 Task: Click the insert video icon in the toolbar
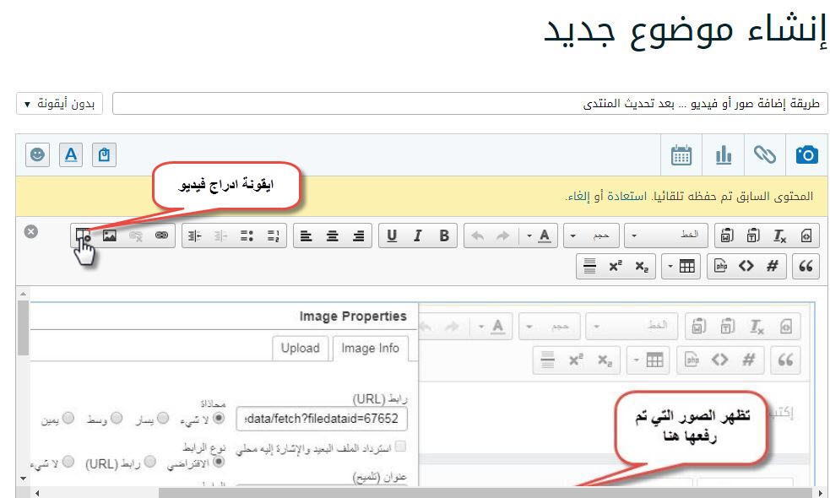pos(82,235)
